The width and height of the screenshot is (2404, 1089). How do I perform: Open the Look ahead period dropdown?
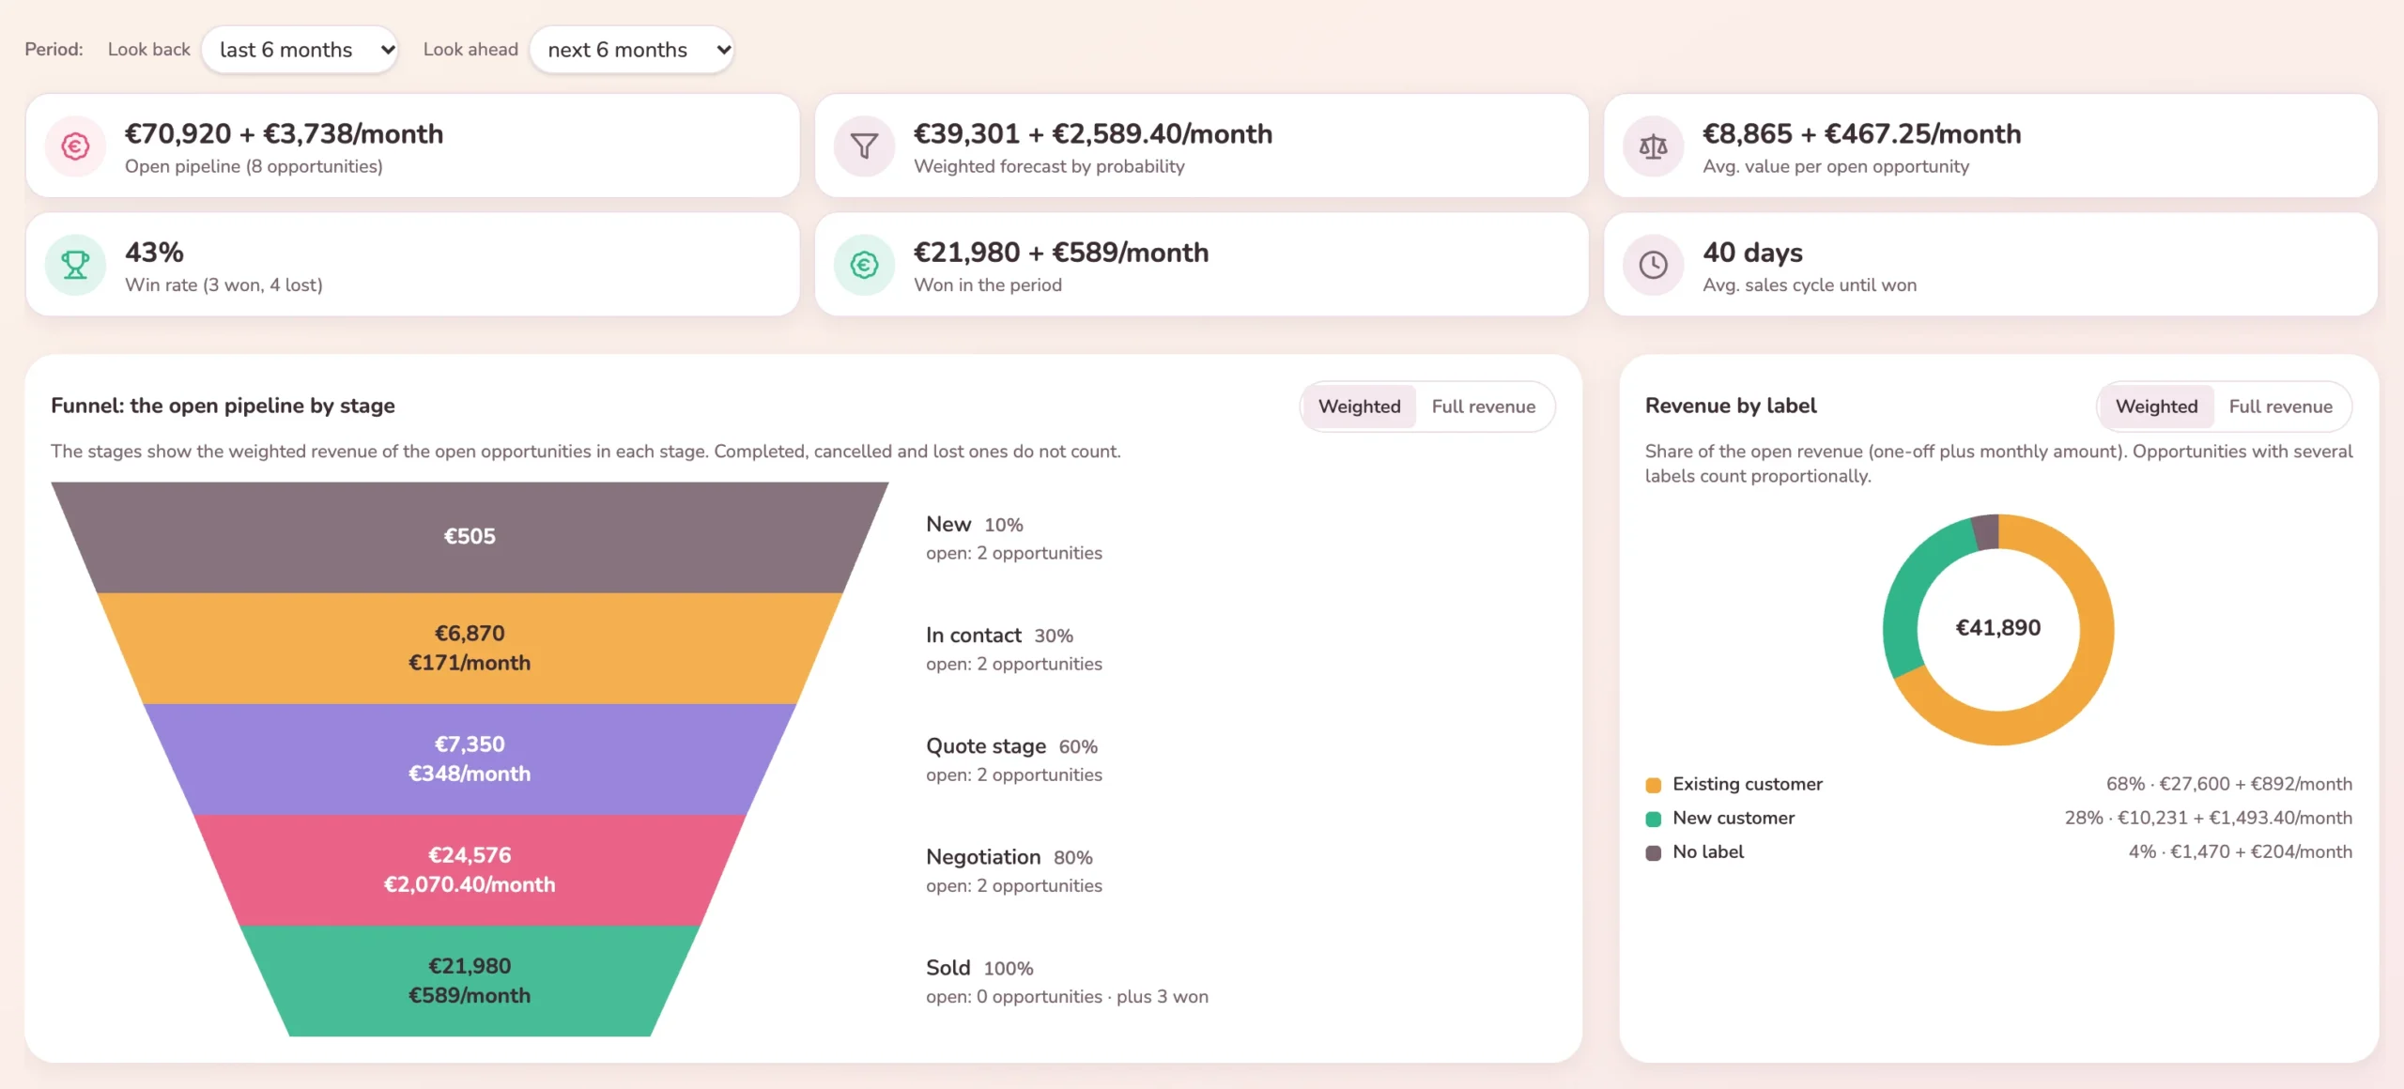(632, 50)
